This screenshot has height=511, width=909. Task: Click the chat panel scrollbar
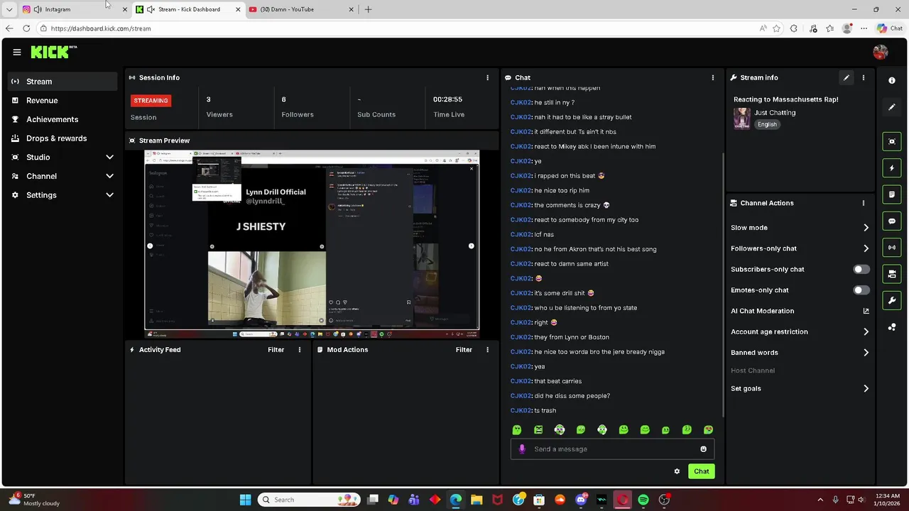[x=723, y=284]
